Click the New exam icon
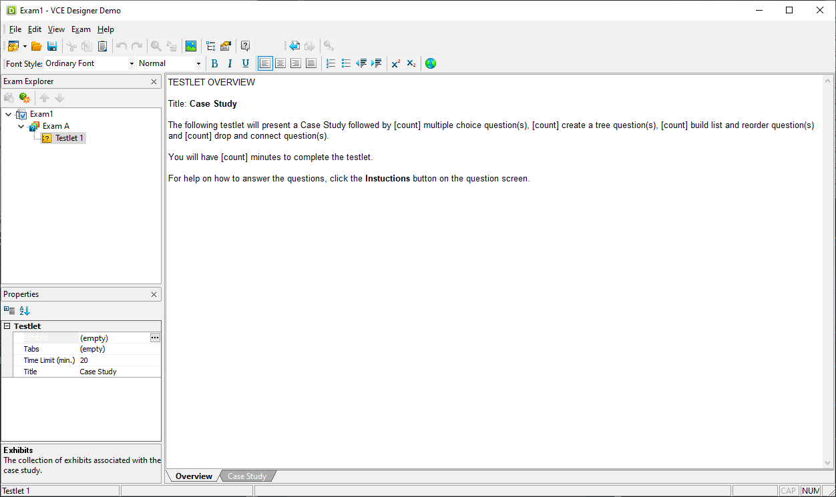 click(13, 46)
